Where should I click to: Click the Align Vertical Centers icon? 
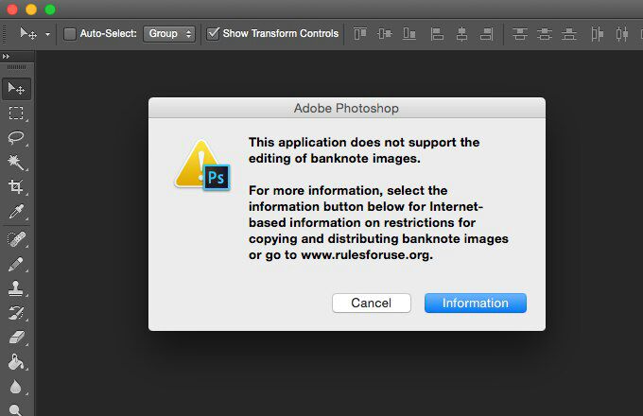[385, 34]
